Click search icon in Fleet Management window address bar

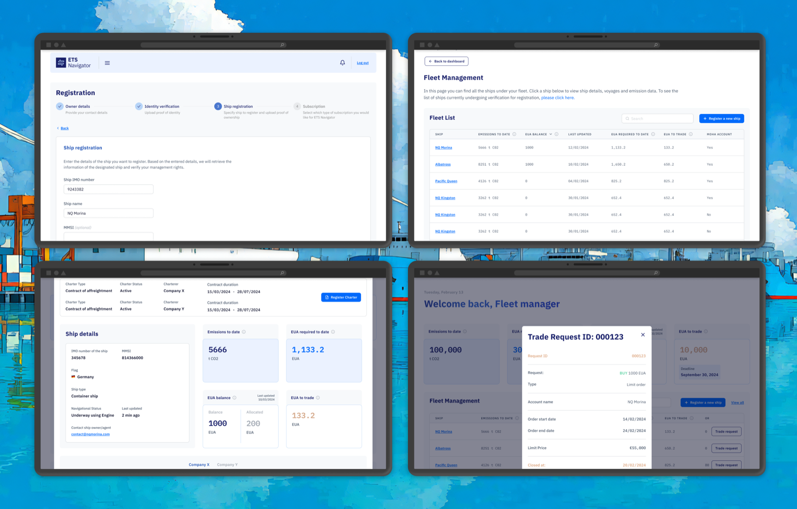pos(656,45)
